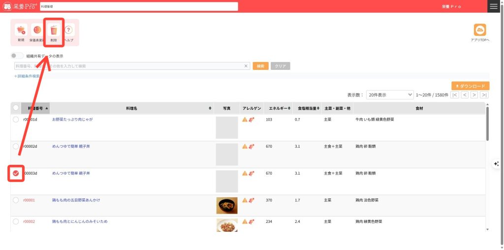Image resolution: width=504 pixels, height=250 pixels.
Task: Open めんつゆで簡単 親子丼 link in r00003d row
Action: (71, 173)
